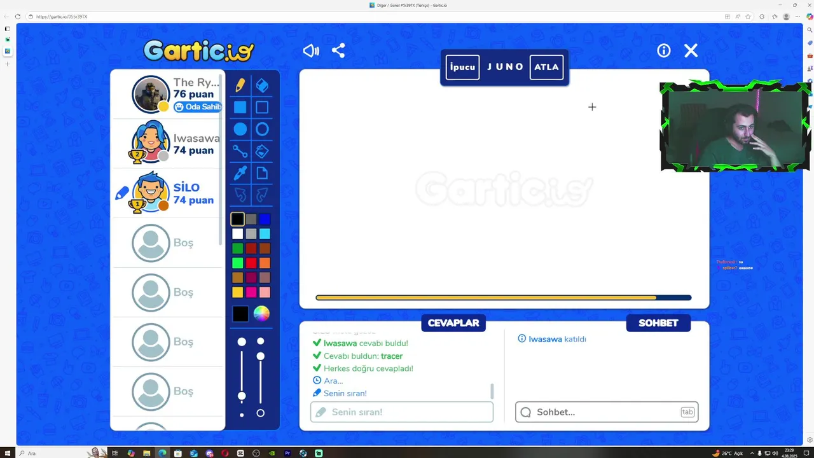
Task: Select the eraser tool
Action: click(x=262, y=85)
